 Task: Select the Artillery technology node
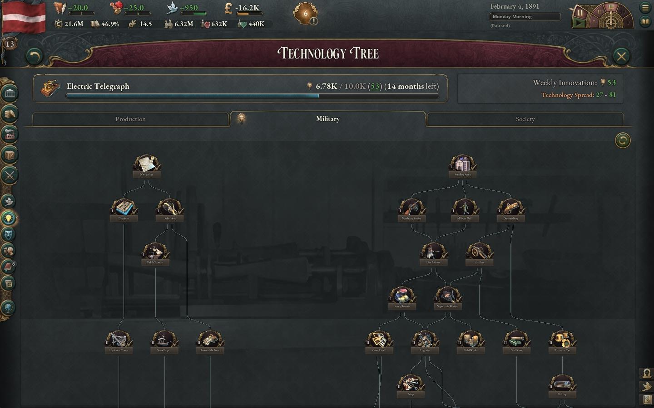[x=479, y=252]
